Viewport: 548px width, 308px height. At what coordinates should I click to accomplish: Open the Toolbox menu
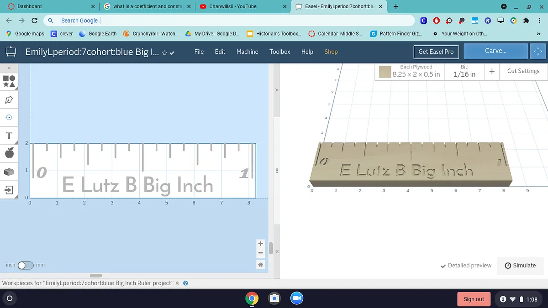click(279, 52)
